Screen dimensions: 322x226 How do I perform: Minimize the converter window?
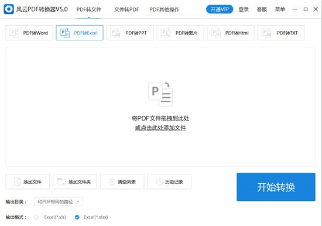(295, 9)
